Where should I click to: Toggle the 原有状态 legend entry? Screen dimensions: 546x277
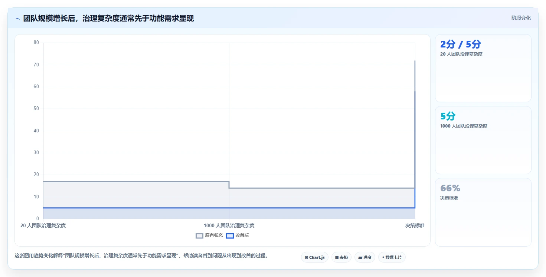pos(209,235)
